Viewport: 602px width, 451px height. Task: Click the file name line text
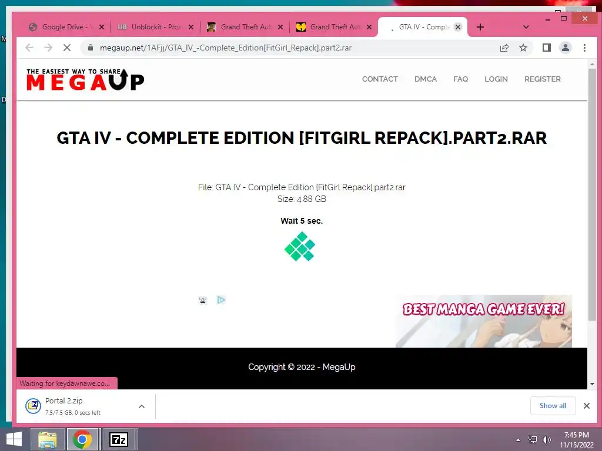pyautogui.click(x=302, y=187)
